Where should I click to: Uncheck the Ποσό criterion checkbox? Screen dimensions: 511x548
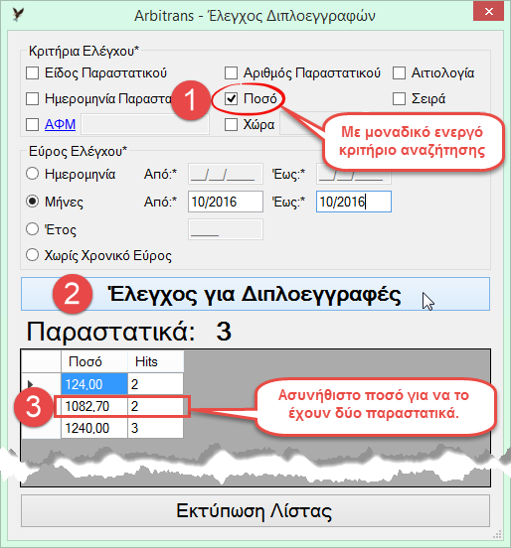coord(231,99)
